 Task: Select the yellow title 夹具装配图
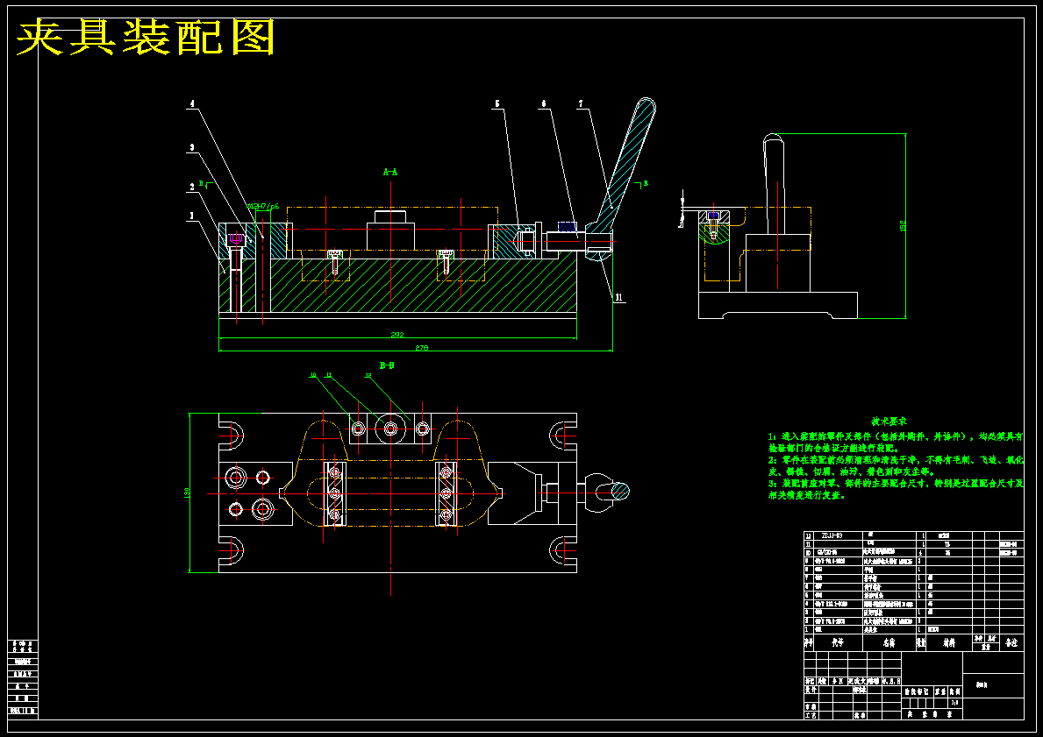pyautogui.click(x=146, y=37)
